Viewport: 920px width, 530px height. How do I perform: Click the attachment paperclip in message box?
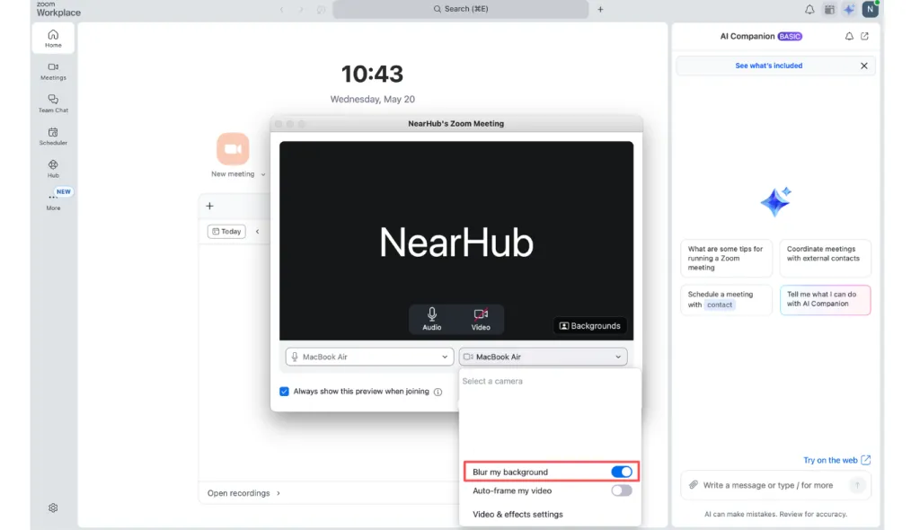(693, 485)
